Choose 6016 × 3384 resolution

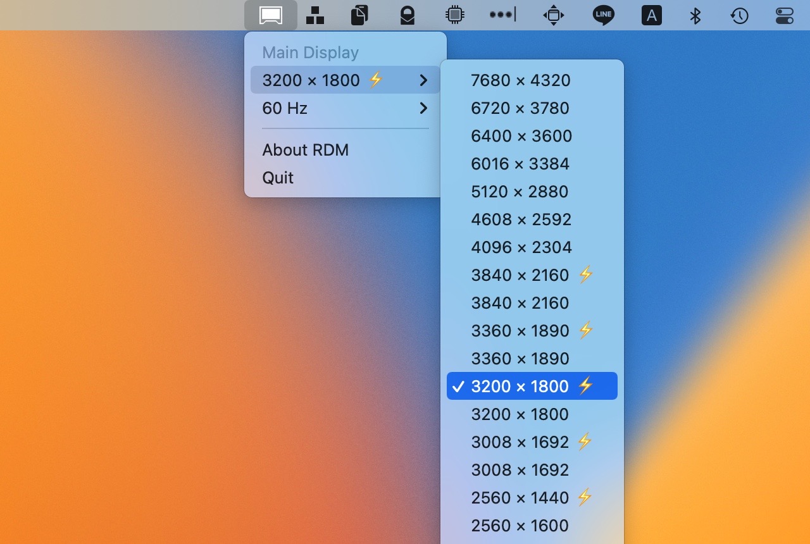532,164
